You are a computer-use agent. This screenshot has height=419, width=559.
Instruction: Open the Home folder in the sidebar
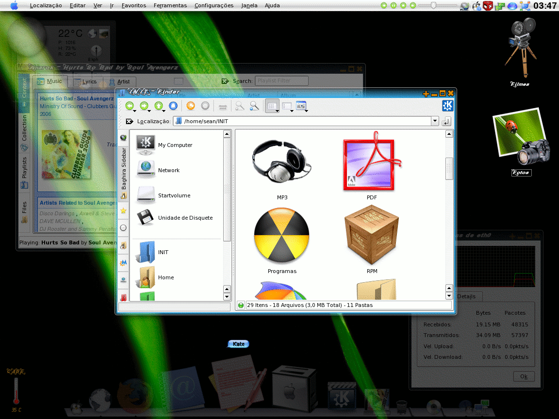pos(155,277)
